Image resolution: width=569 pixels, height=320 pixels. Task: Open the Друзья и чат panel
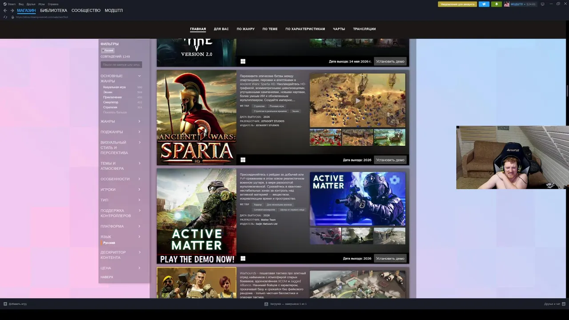tap(554, 304)
